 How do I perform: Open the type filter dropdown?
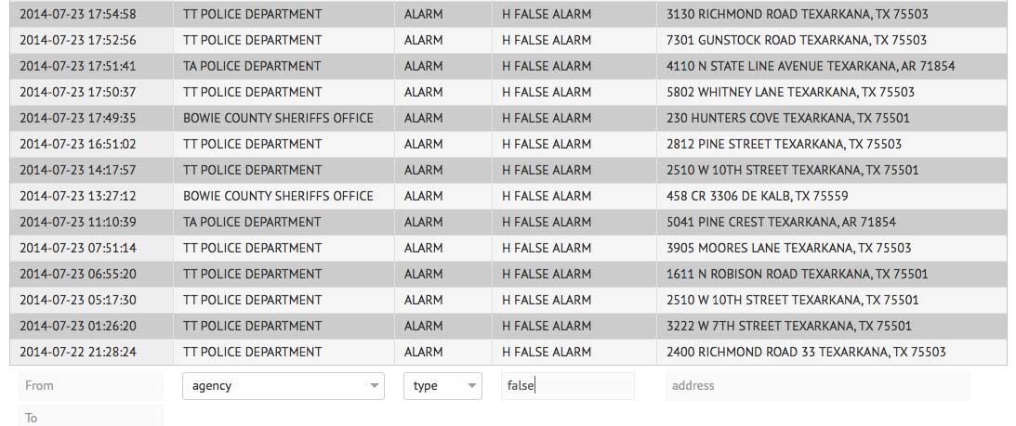point(442,386)
